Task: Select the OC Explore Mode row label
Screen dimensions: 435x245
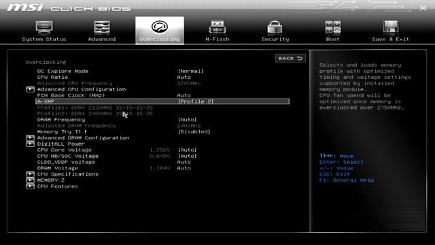Action: pos(63,71)
